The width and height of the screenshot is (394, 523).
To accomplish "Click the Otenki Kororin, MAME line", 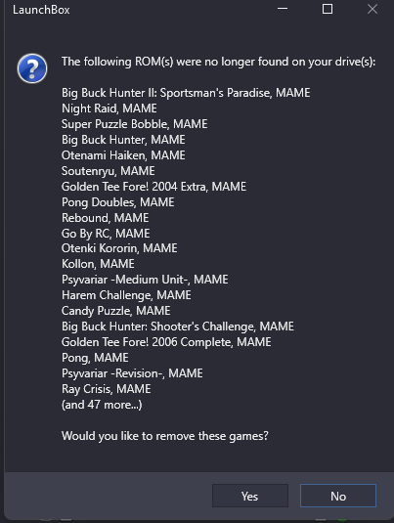I will [x=119, y=248].
